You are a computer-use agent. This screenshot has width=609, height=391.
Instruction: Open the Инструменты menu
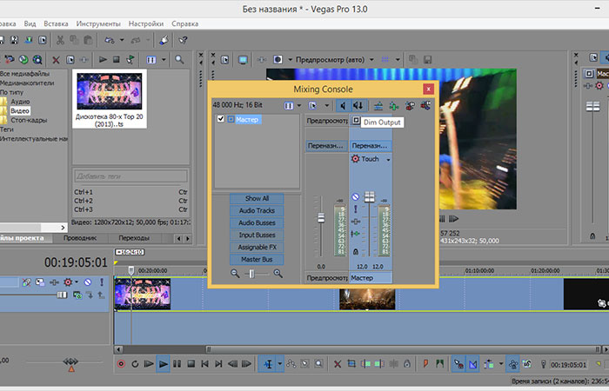98,23
